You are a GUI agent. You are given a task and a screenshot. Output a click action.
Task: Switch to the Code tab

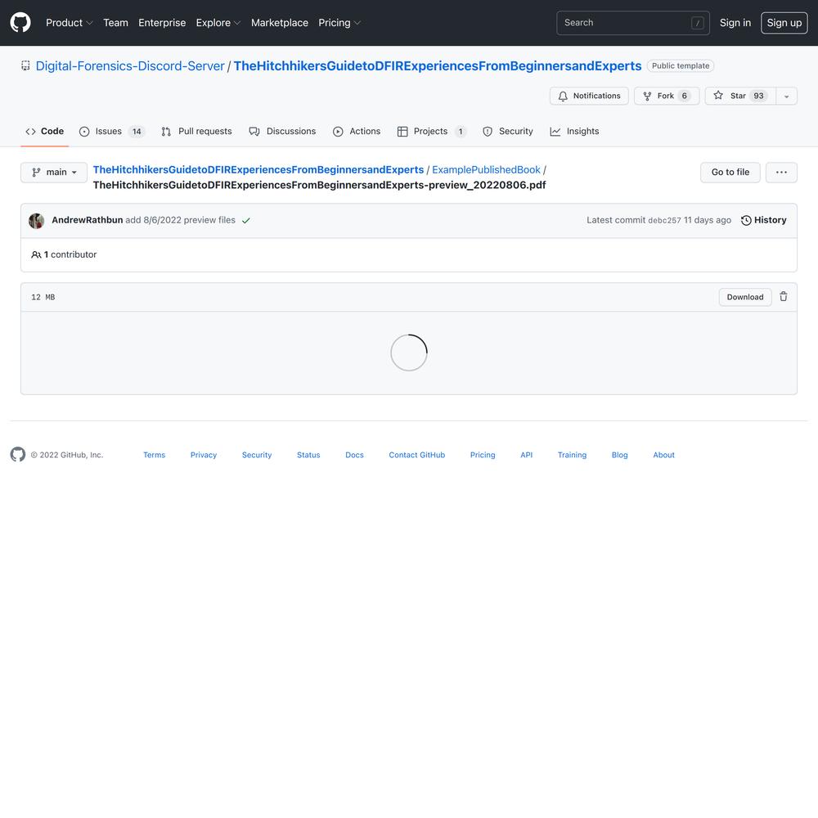tap(45, 132)
